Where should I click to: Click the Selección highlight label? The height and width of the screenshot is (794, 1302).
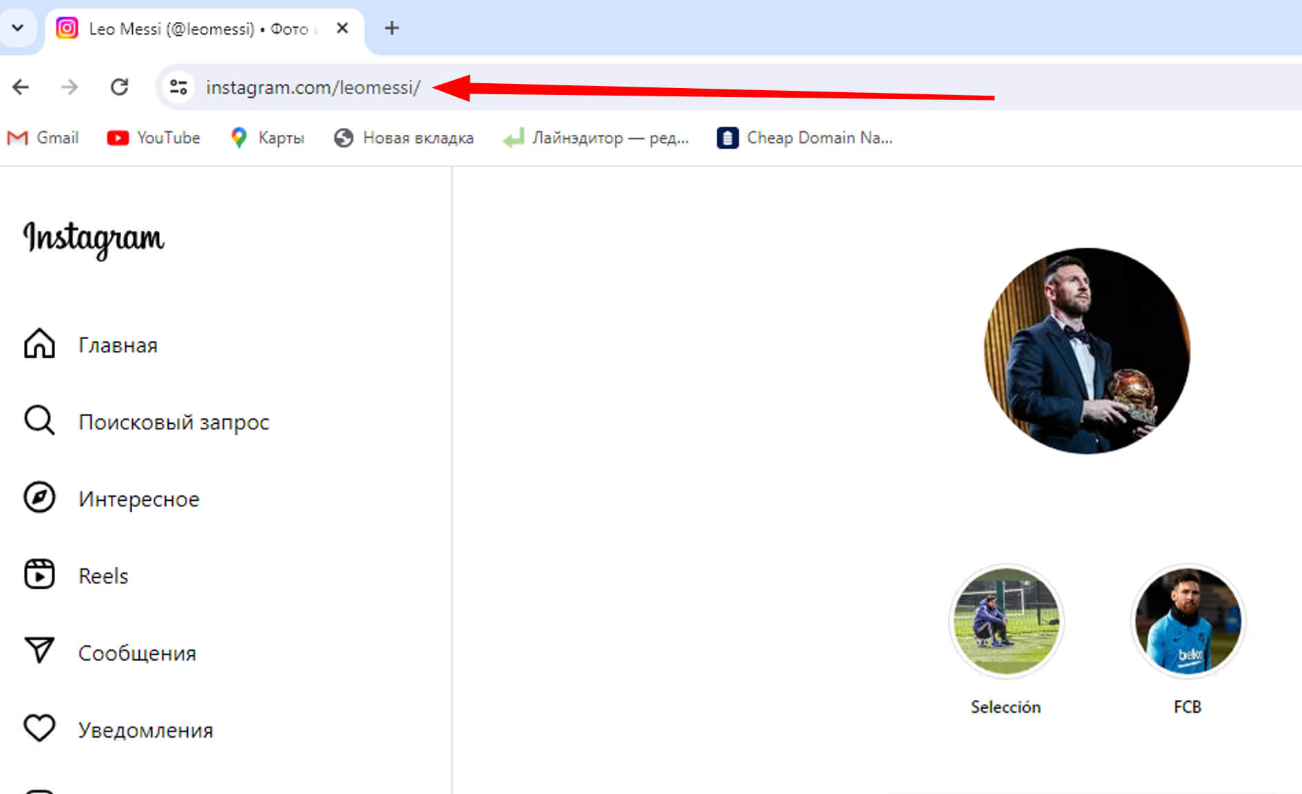pyautogui.click(x=1006, y=707)
